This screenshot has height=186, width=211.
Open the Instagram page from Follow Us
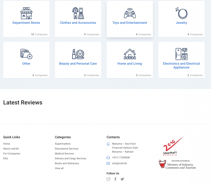tap(108, 179)
